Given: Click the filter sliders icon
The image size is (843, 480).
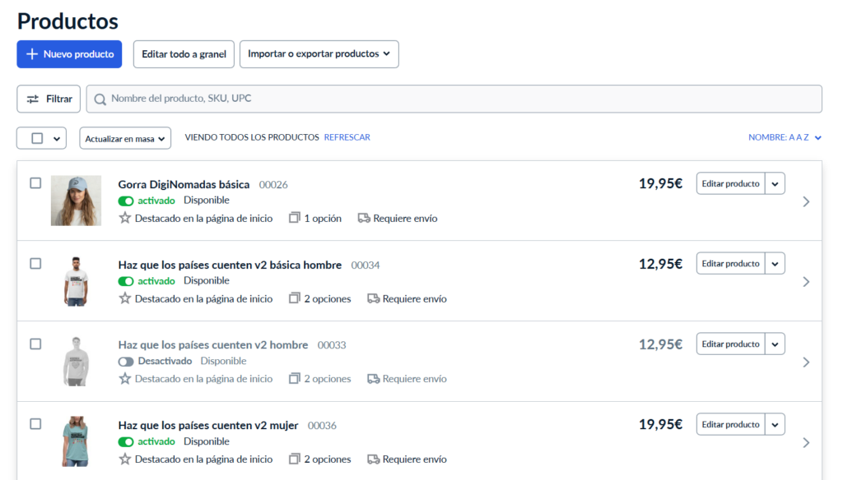Looking at the screenshot, I should 33,99.
